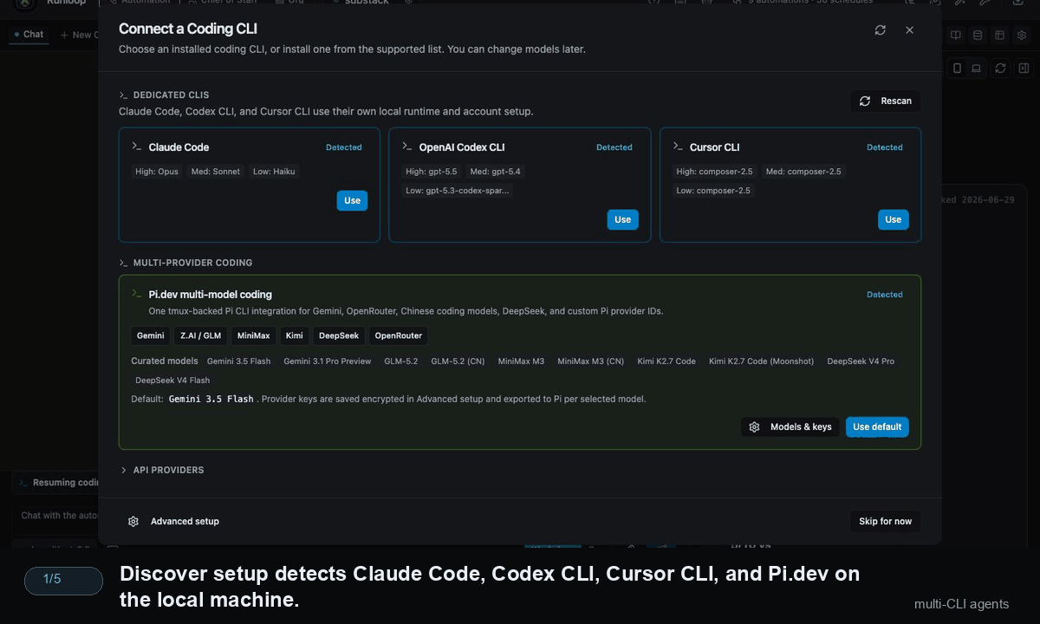Click the OpenAI Codex CLI terminal icon
Image resolution: width=1040 pixels, height=624 pixels.
[407, 146]
